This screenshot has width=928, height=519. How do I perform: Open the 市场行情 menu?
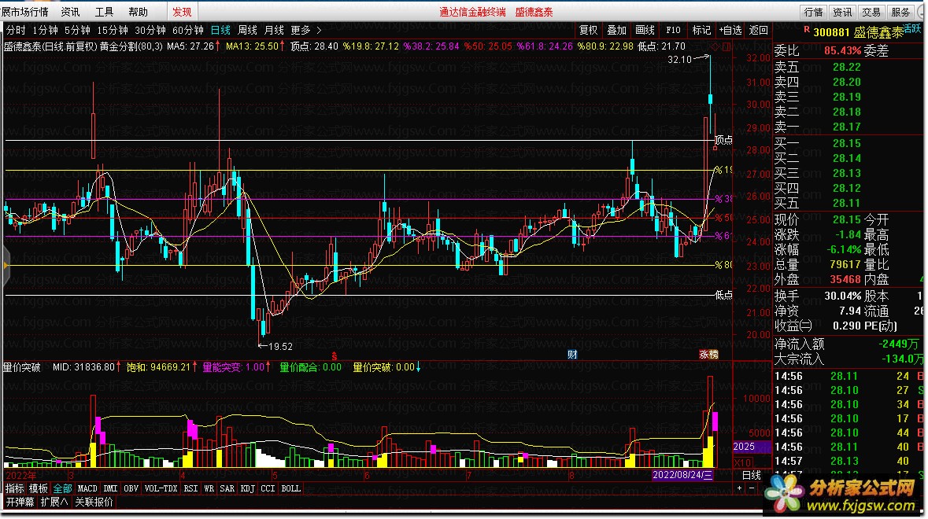pos(25,12)
